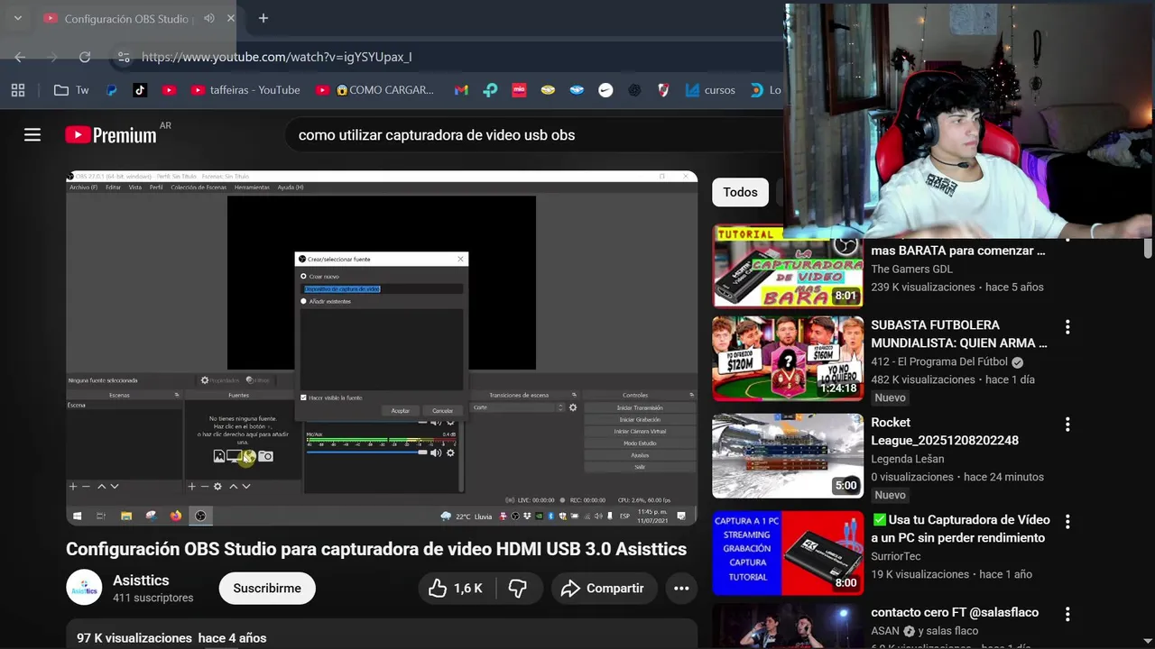Open the Chrome tab search chevron
This screenshot has height=649, width=1155.
pyautogui.click(x=17, y=18)
